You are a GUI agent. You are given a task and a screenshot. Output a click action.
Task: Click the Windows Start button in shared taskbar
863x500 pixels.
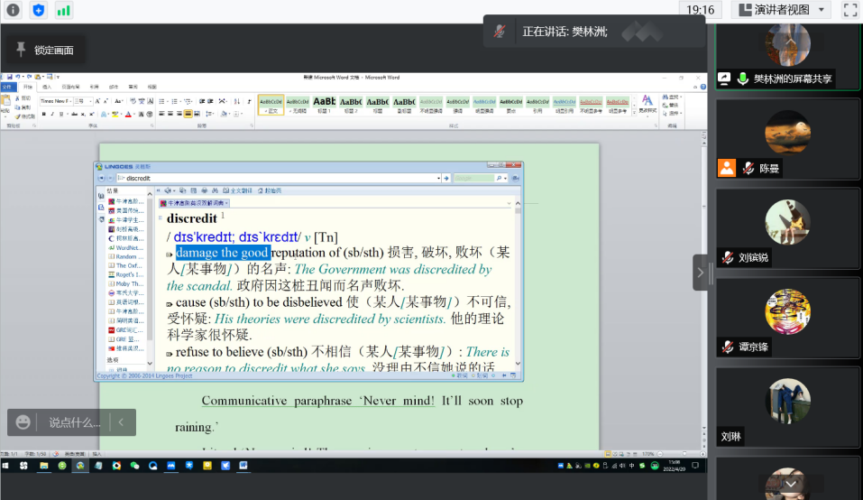click(x=5, y=466)
